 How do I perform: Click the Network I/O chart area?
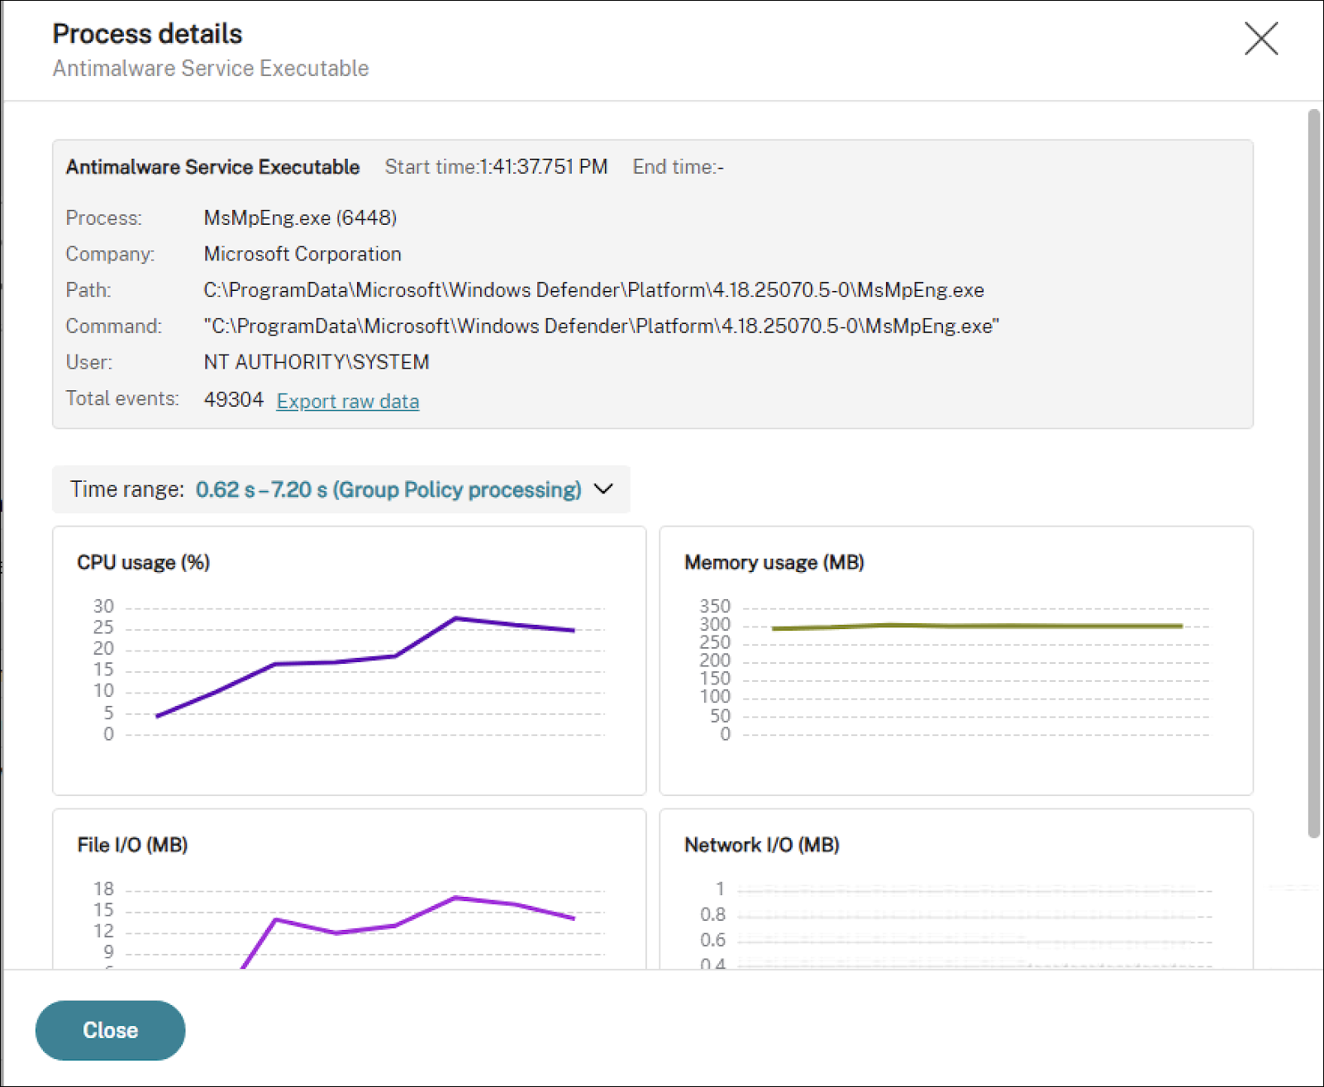pos(974,926)
